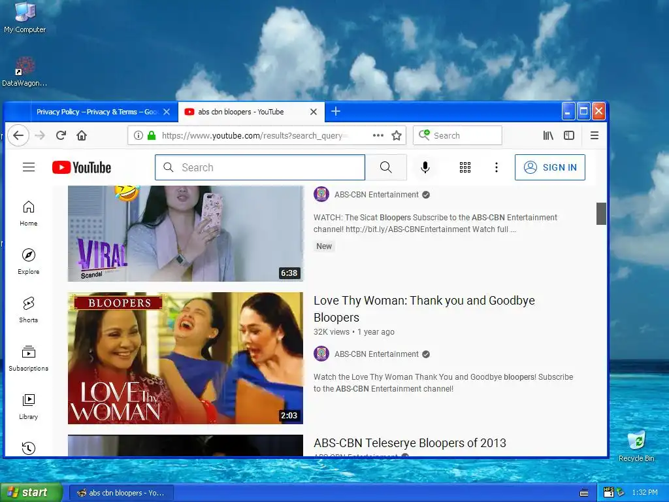Open the DataWagon desktop shortcut
The width and height of the screenshot is (669, 502).
[24, 72]
